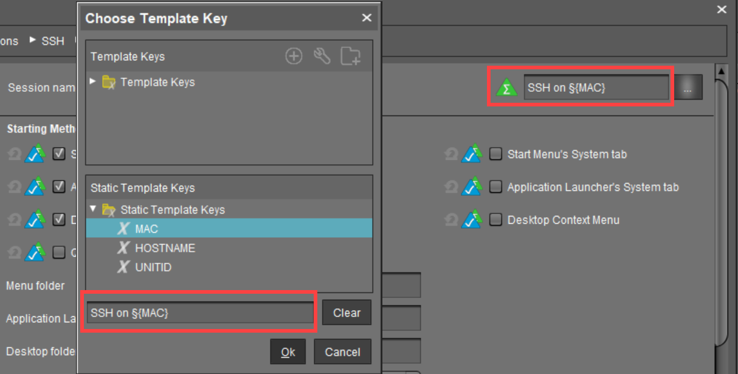Expand the Template Keys folder
Screen dimensions: 738x374
coord(93,81)
